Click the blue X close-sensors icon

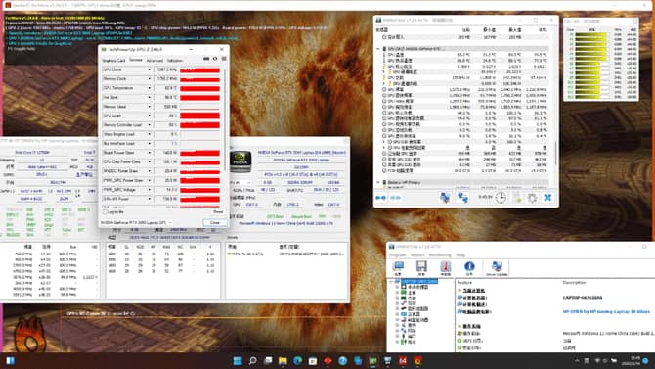pos(547,197)
